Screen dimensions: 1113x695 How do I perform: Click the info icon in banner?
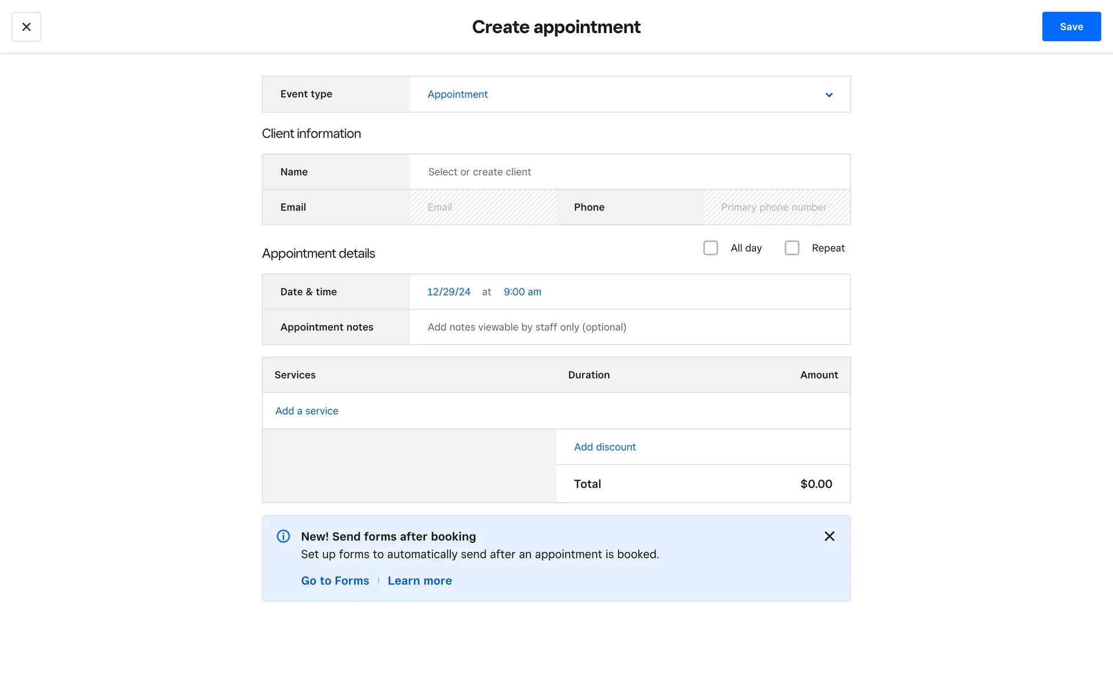click(283, 536)
